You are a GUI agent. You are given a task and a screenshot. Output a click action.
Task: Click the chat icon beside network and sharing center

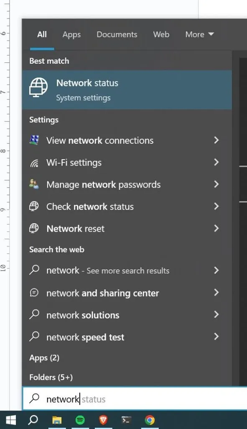point(34,293)
